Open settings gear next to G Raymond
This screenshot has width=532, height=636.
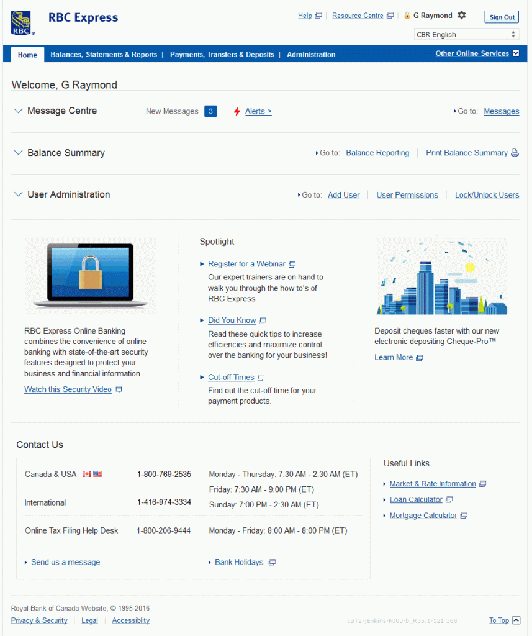pos(461,16)
